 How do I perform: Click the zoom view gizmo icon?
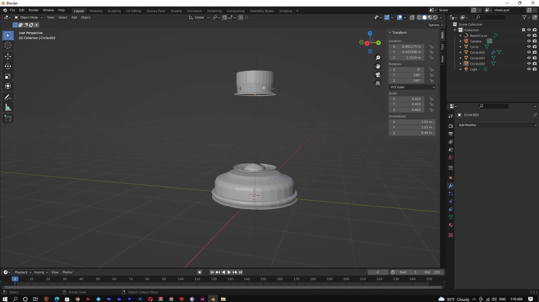tap(378, 58)
